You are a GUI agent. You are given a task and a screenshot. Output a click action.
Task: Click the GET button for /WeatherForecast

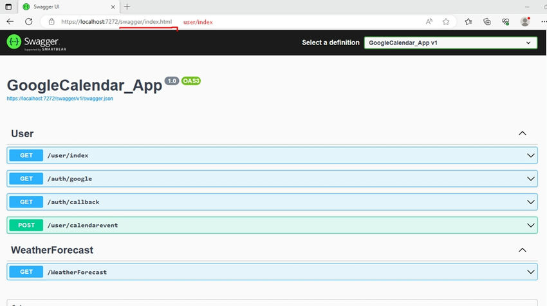pos(26,272)
